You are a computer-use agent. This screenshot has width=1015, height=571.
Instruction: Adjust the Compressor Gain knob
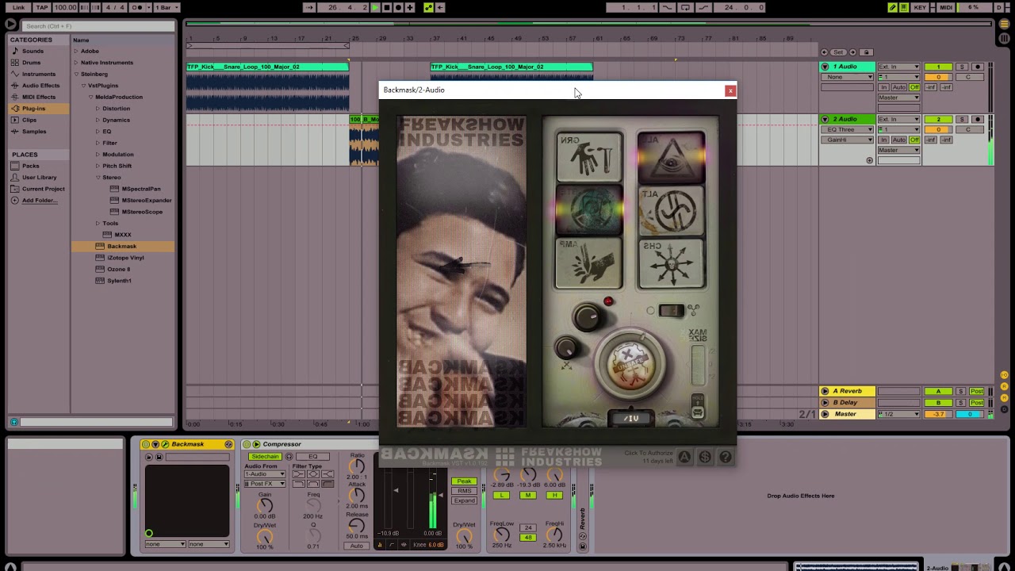point(265,505)
